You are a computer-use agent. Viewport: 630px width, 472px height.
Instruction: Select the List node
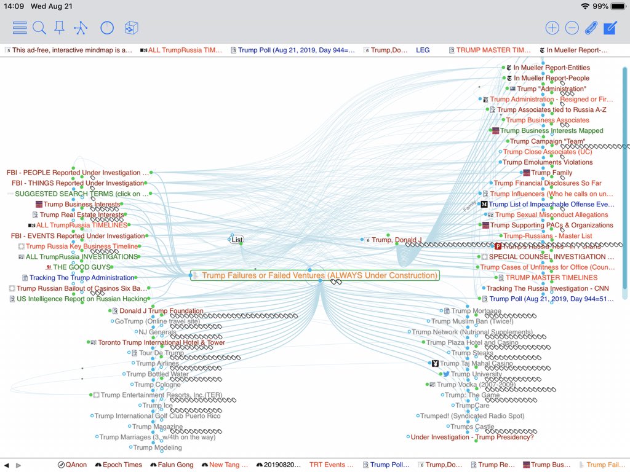point(237,240)
